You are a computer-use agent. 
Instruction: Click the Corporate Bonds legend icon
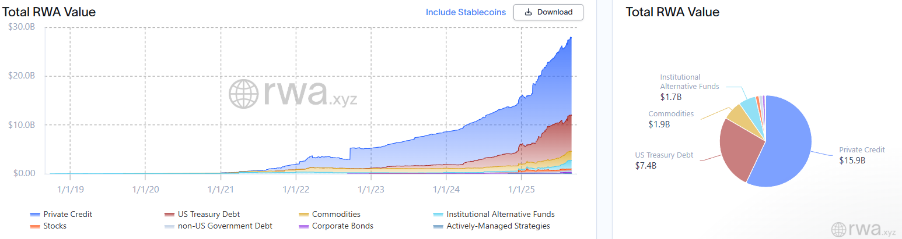click(x=304, y=226)
